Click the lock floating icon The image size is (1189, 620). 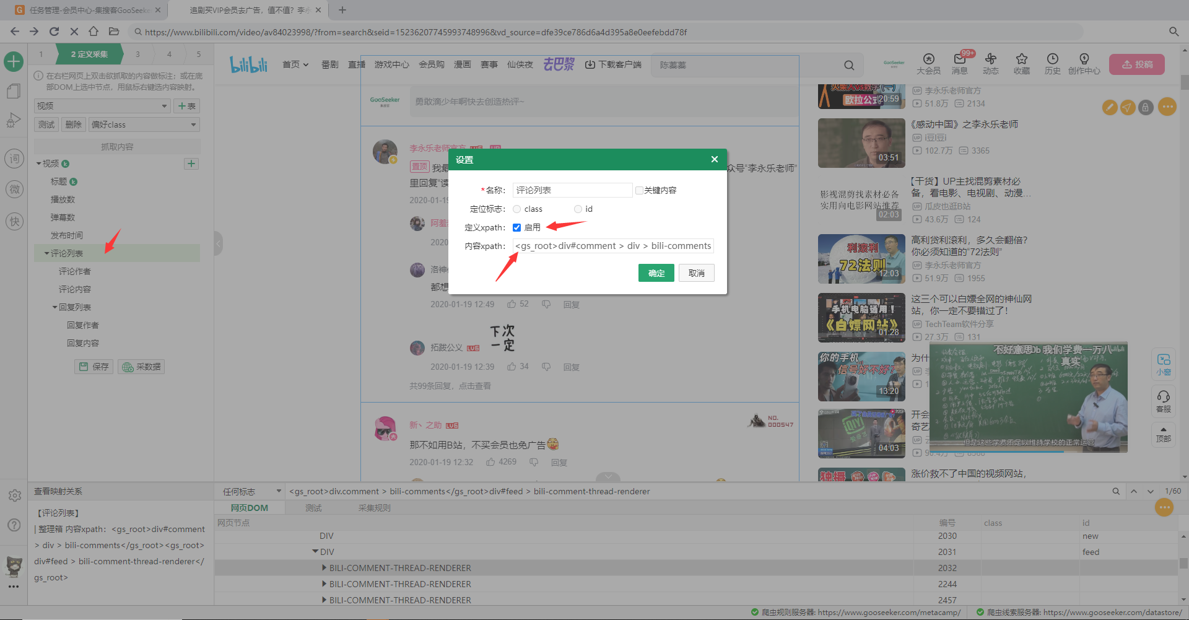(1146, 108)
